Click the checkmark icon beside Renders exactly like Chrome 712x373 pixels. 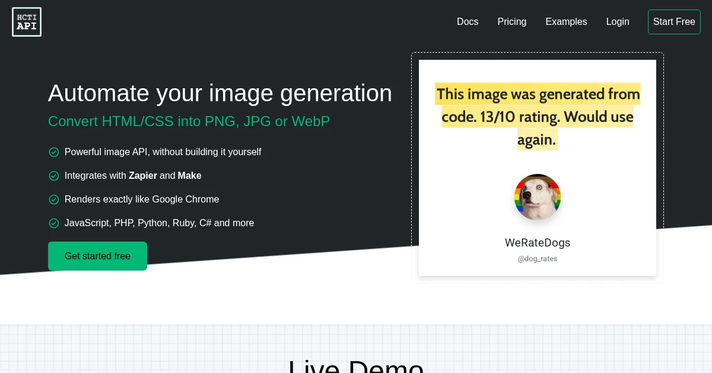[54, 200]
